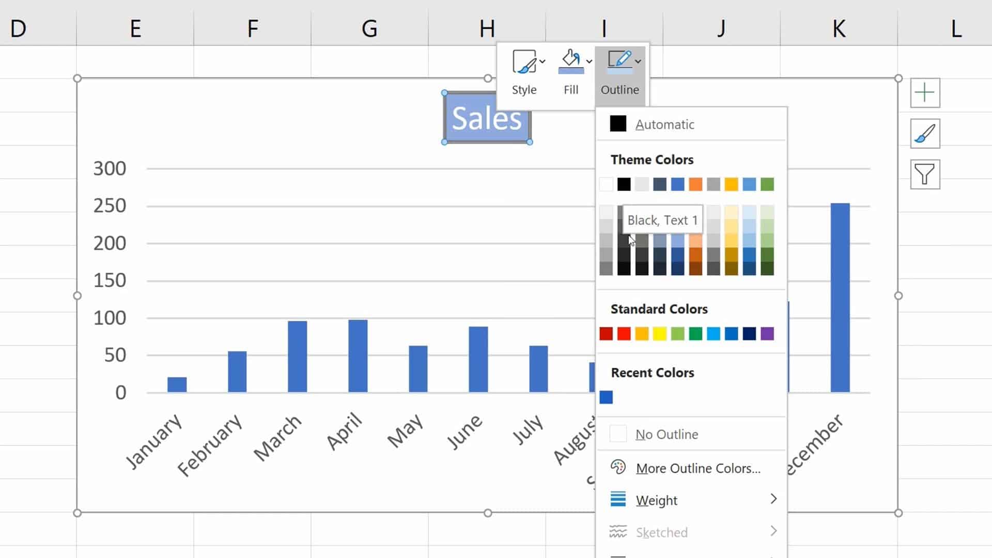Select light green standard color swatch

pos(678,334)
